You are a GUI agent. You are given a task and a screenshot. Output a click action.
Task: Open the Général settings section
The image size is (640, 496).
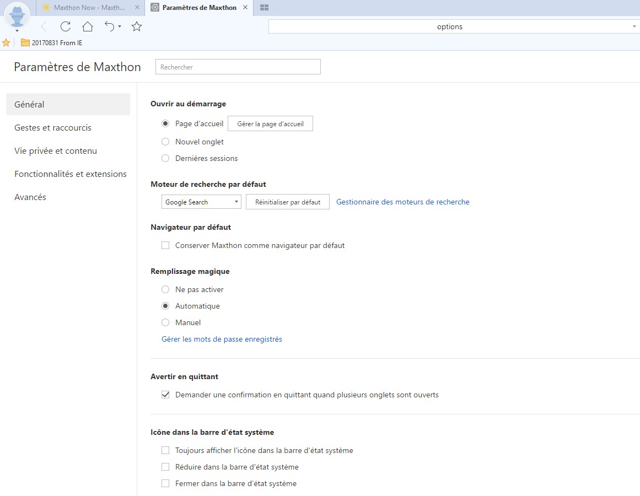68,104
